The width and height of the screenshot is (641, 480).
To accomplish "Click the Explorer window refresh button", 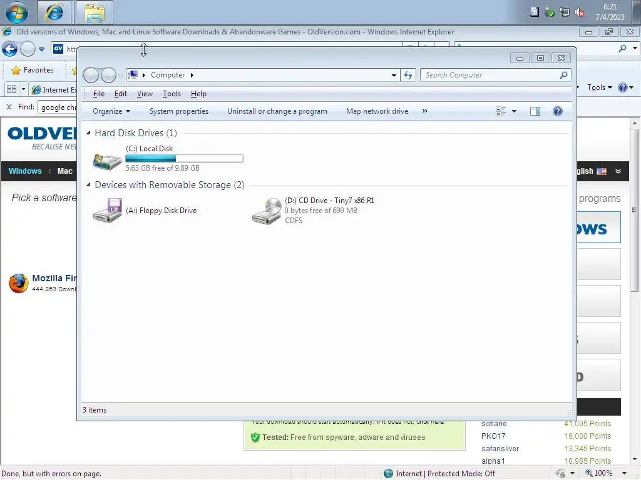I will tap(408, 75).
